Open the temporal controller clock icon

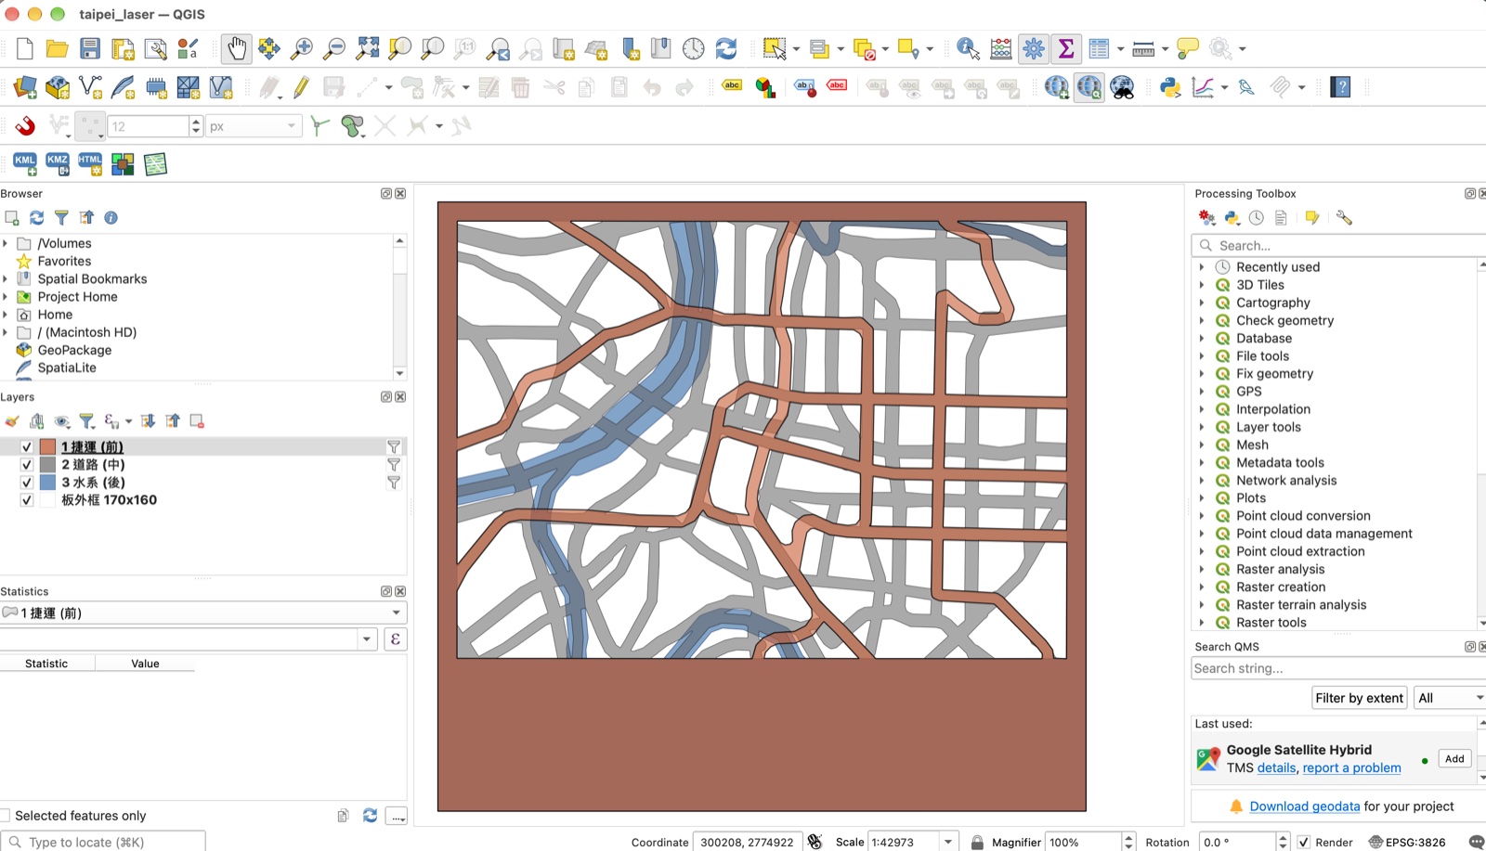pyautogui.click(x=694, y=48)
